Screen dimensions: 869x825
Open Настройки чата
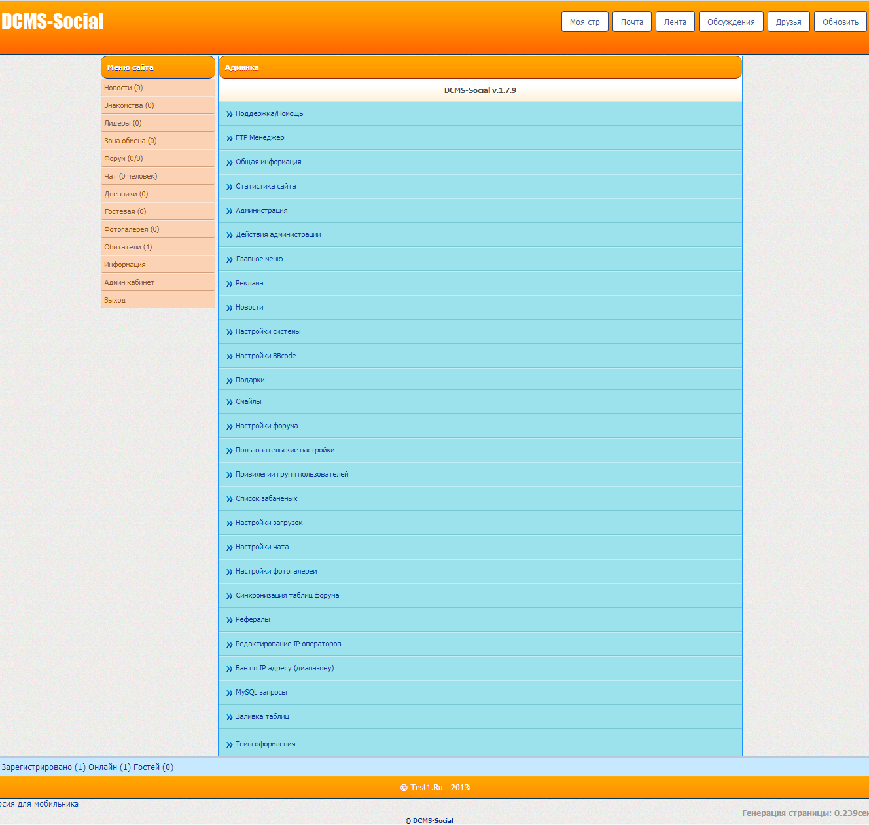[x=262, y=547]
